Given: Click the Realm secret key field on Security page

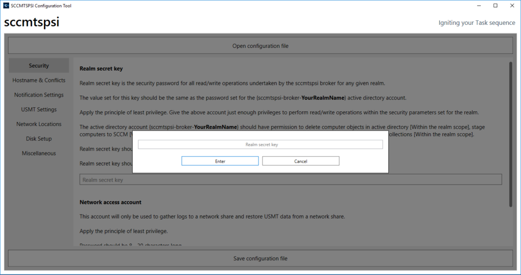Looking at the screenshot, I should [291, 180].
